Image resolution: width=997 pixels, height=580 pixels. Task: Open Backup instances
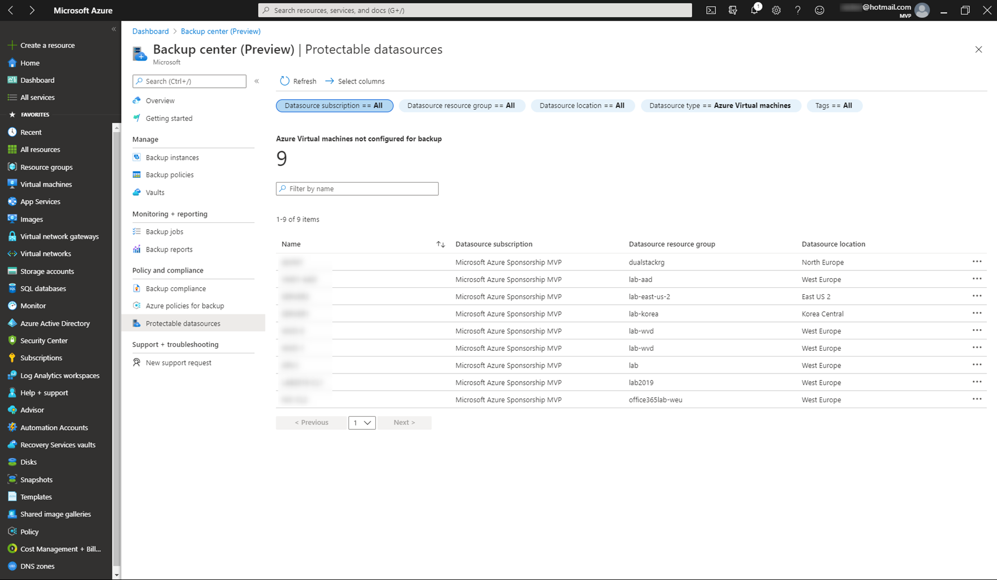tap(172, 158)
